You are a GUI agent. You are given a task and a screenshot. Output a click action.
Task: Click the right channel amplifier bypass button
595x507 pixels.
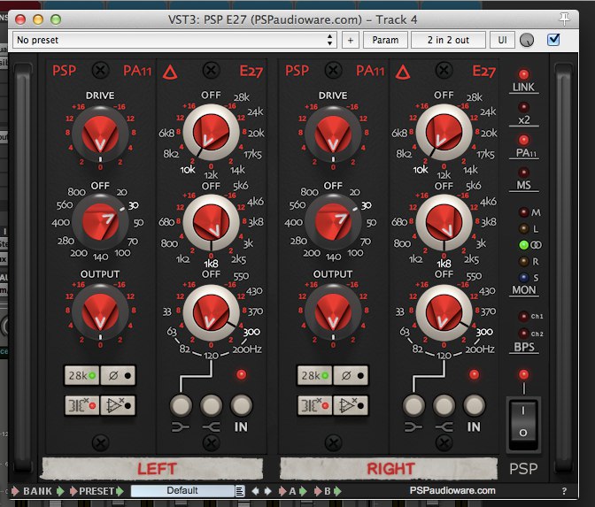point(352,405)
